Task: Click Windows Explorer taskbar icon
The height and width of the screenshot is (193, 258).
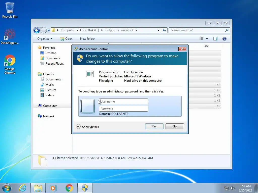Action: click(x=38, y=188)
